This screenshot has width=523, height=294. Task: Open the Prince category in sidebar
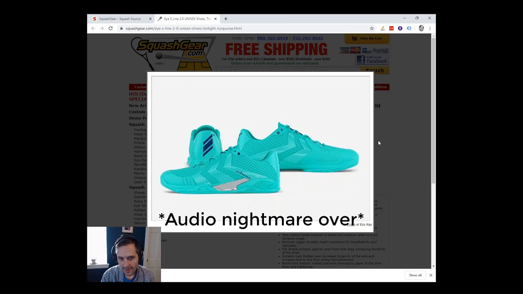pyautogui.click(x=139, y=143)
